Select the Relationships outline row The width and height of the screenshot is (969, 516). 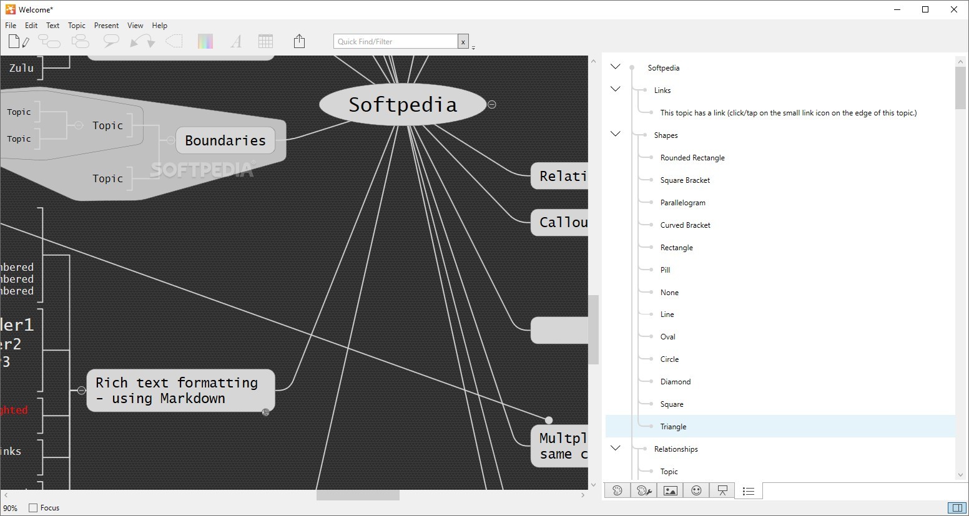click(x=676, y=449)
